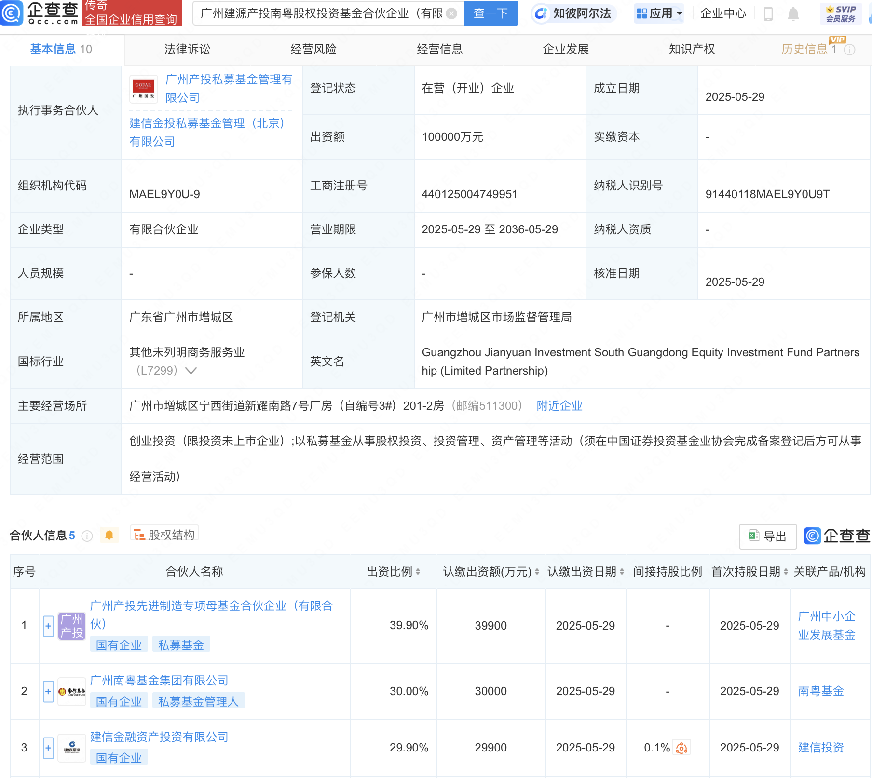The image size is (872, 778).
Task: Expand 广州南粤基金集团 row with plus
Action: (48, 692)
